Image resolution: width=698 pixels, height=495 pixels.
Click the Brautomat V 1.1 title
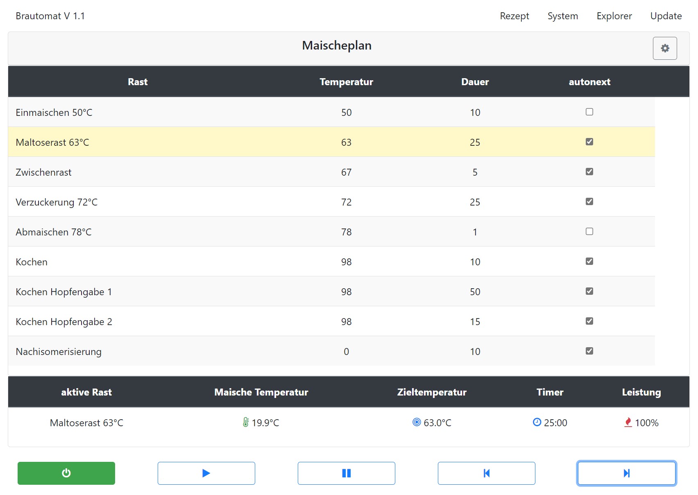point(50,16)
